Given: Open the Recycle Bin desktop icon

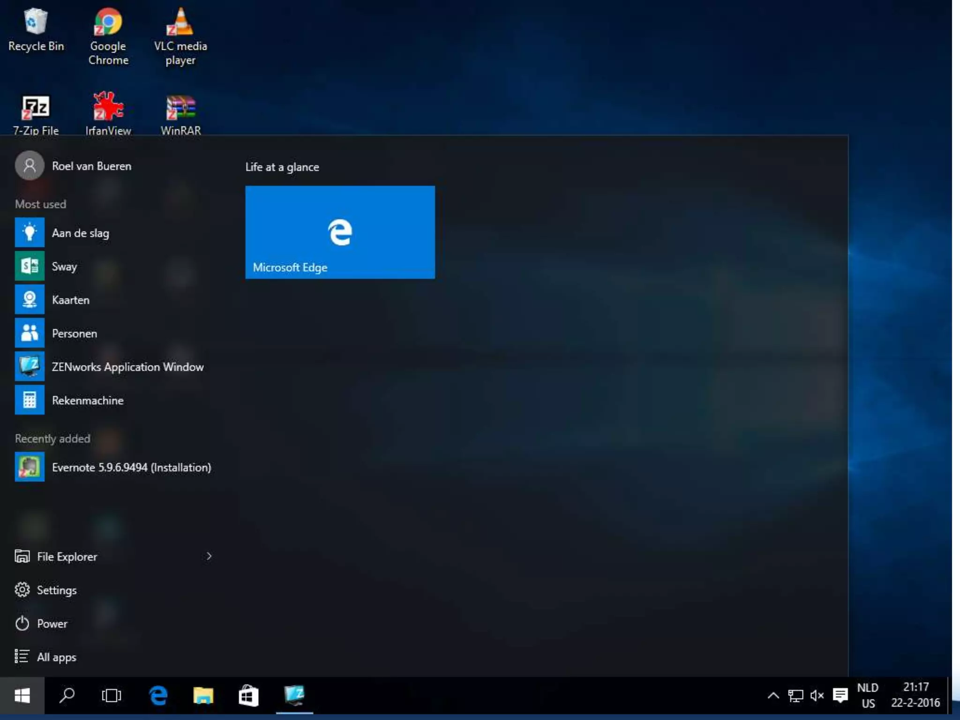Looking at the screenshot, I should tap(36, 30).
